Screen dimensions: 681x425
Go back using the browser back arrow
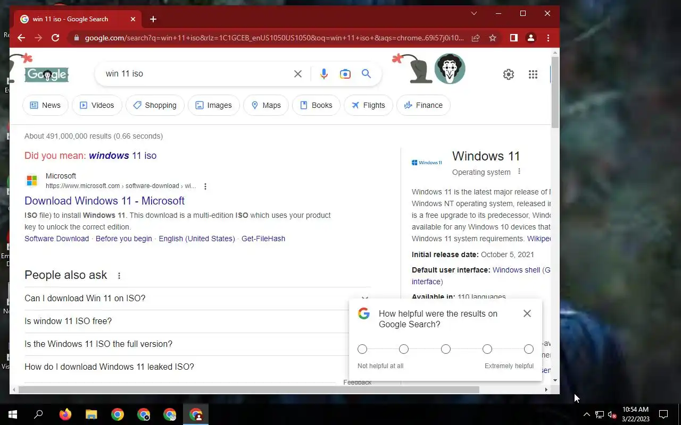tap(21, 38)
